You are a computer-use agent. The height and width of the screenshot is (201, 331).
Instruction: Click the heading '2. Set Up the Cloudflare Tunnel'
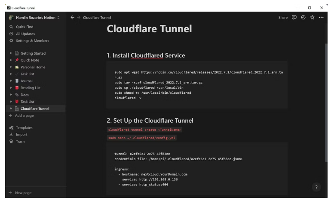150,121
